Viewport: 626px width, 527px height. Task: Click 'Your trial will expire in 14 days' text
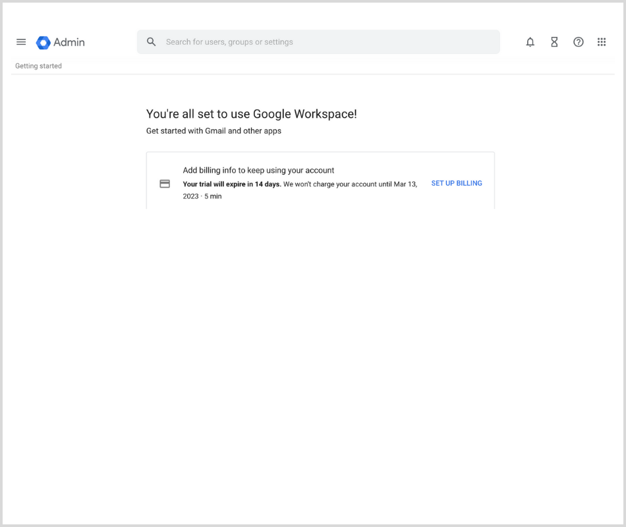[232, 184]
